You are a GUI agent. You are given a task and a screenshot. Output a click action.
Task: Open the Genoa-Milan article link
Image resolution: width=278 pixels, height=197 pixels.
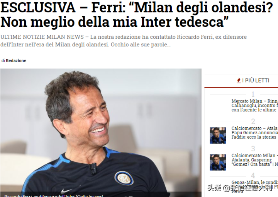(254, 187)
